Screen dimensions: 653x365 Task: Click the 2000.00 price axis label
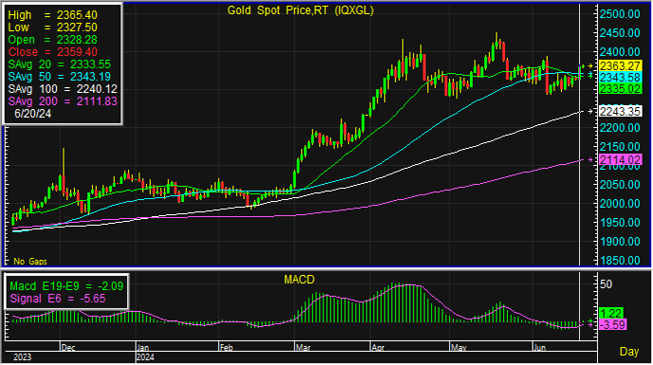[620, 204]
